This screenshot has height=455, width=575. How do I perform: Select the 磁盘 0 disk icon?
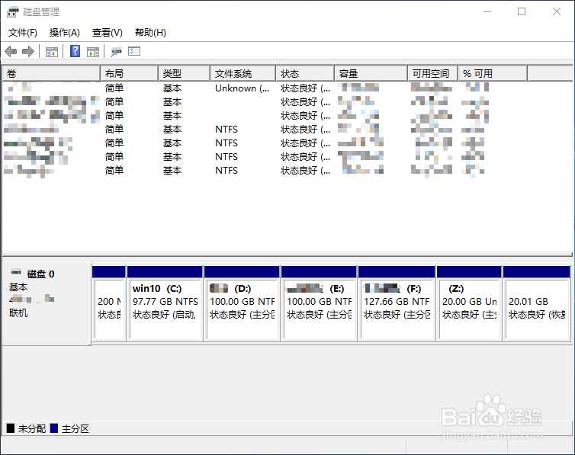[x=16, y=272]
